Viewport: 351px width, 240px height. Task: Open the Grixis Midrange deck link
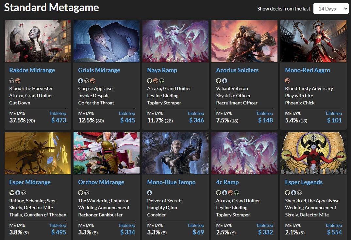(x=99, y=70)
